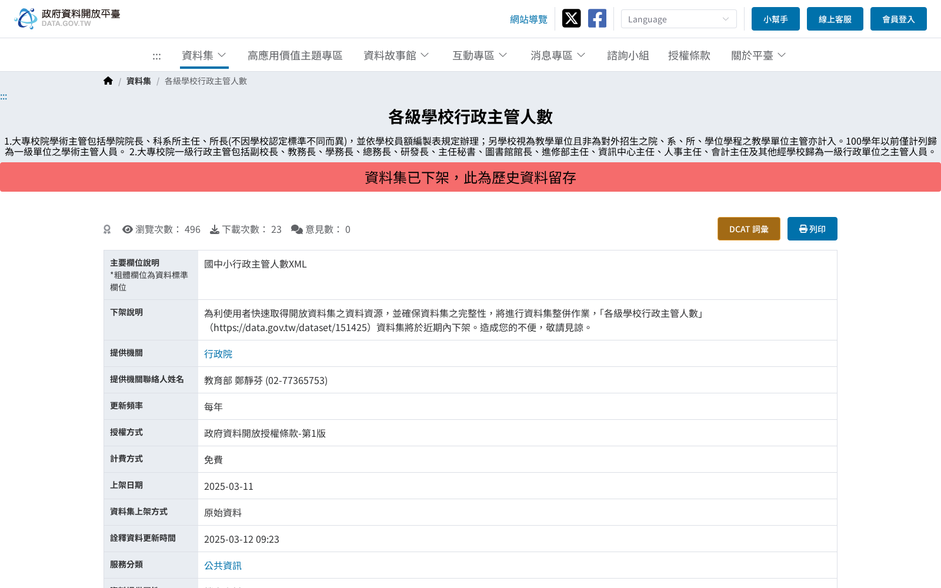Click the medal badge icon before view count
Screen dimensions: 941x588
107,229
